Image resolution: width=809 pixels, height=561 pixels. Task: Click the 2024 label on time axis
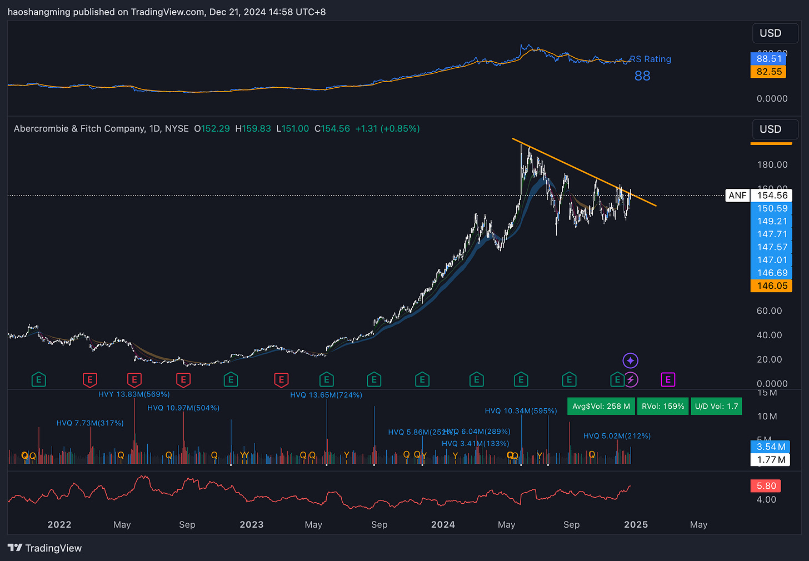443,524
